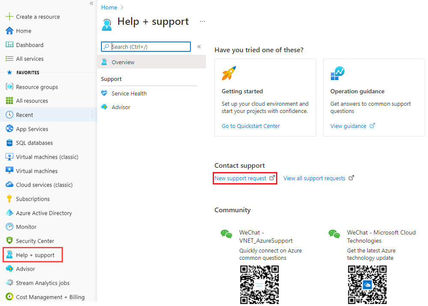Click the Operation guidance chart icon
Screen dimensions: 428x306
tap(337, 73)
